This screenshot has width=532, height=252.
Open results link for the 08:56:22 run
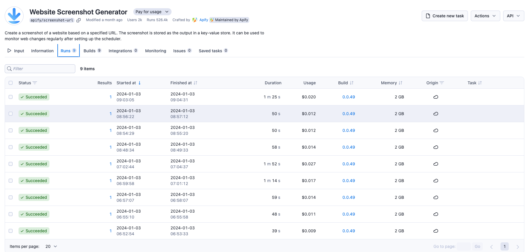111,114
